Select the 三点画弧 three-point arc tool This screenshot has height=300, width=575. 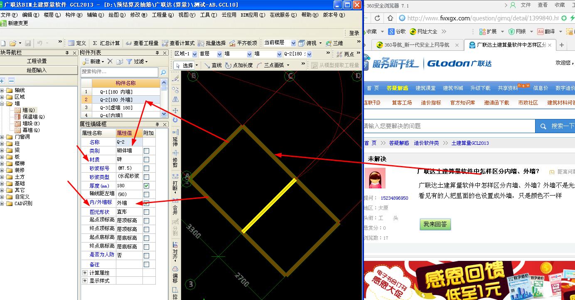(270, 65)
